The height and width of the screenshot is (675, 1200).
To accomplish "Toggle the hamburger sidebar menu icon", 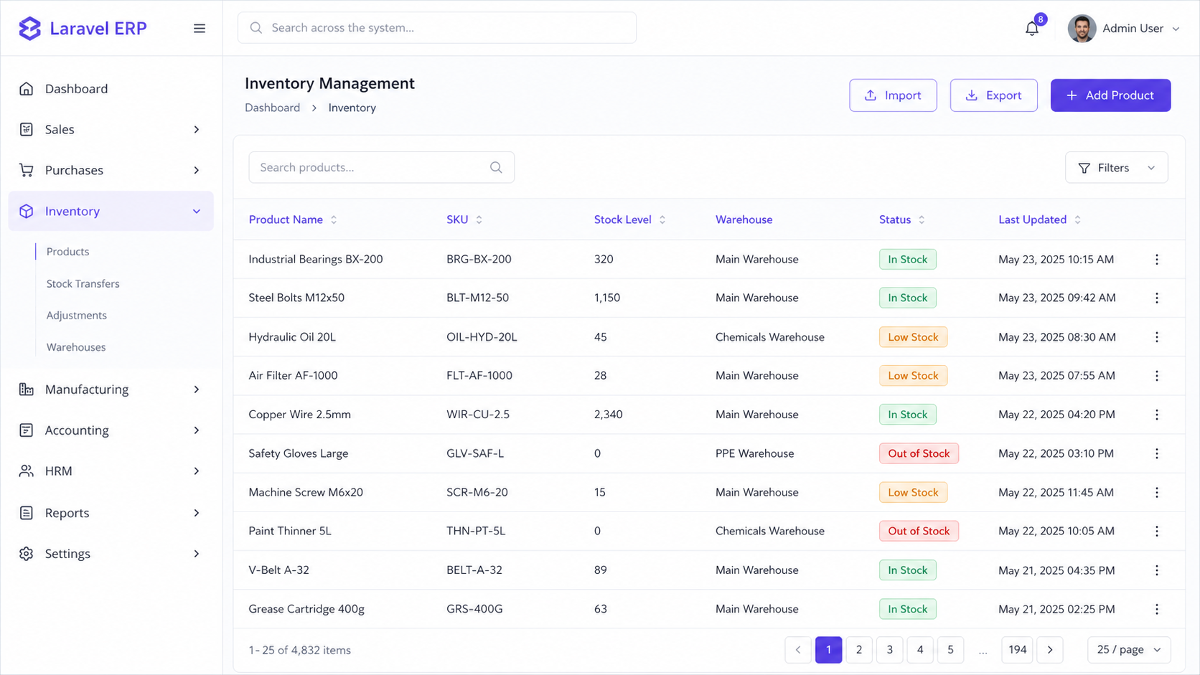I will pyautogui.click(x=200, y=29).
